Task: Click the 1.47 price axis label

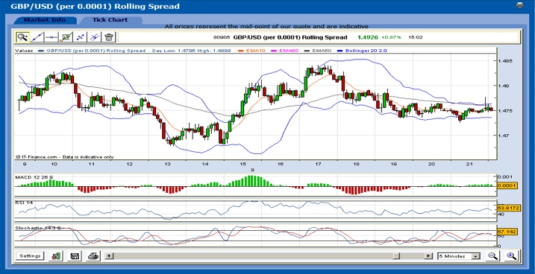Action: pos(504,136)
